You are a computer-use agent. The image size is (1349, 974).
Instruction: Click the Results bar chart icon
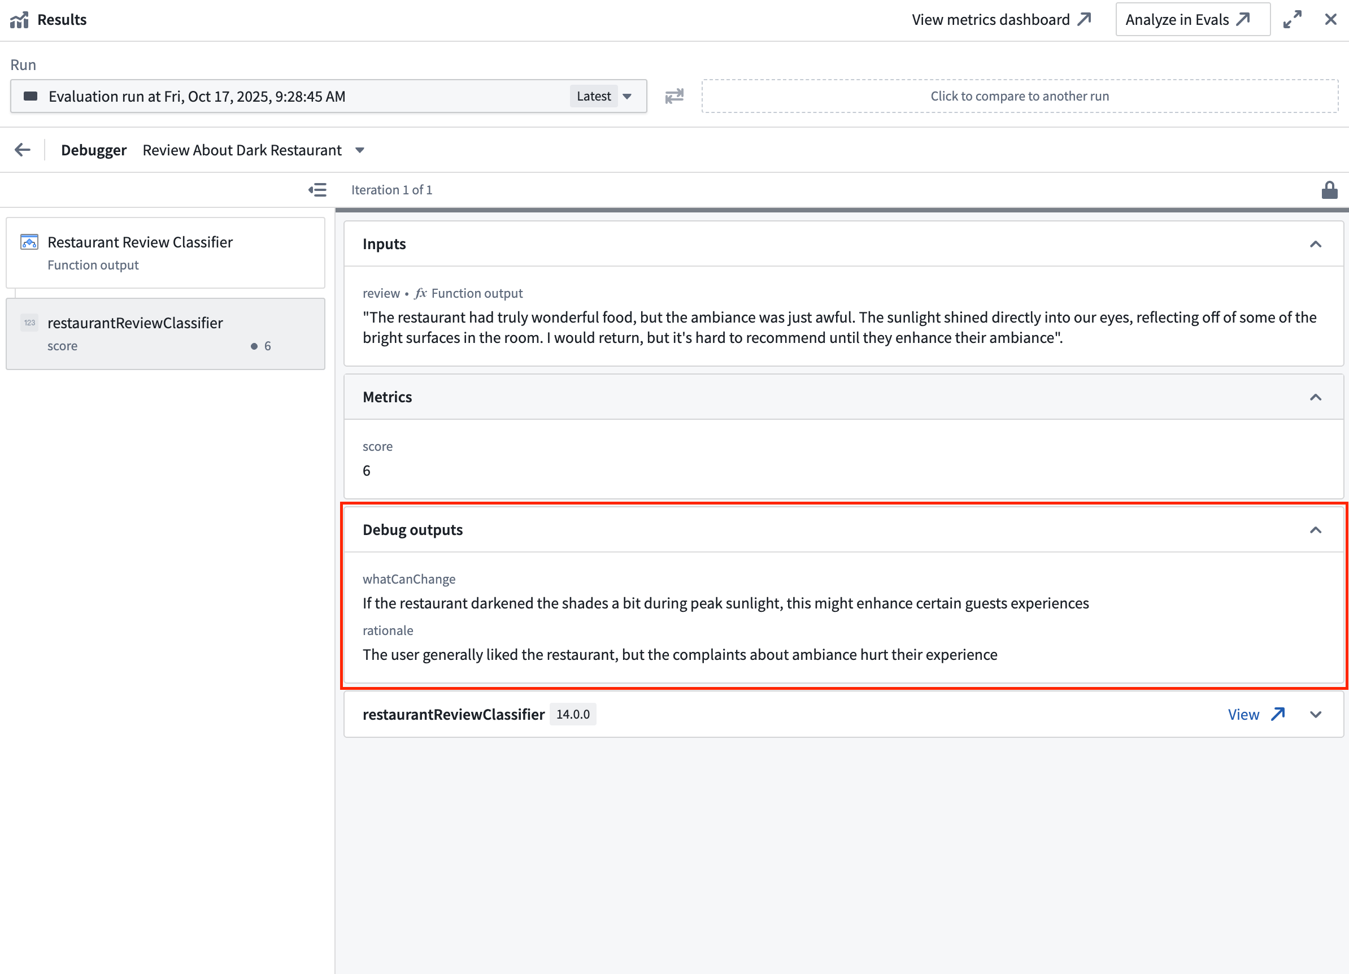coord(20,19)
